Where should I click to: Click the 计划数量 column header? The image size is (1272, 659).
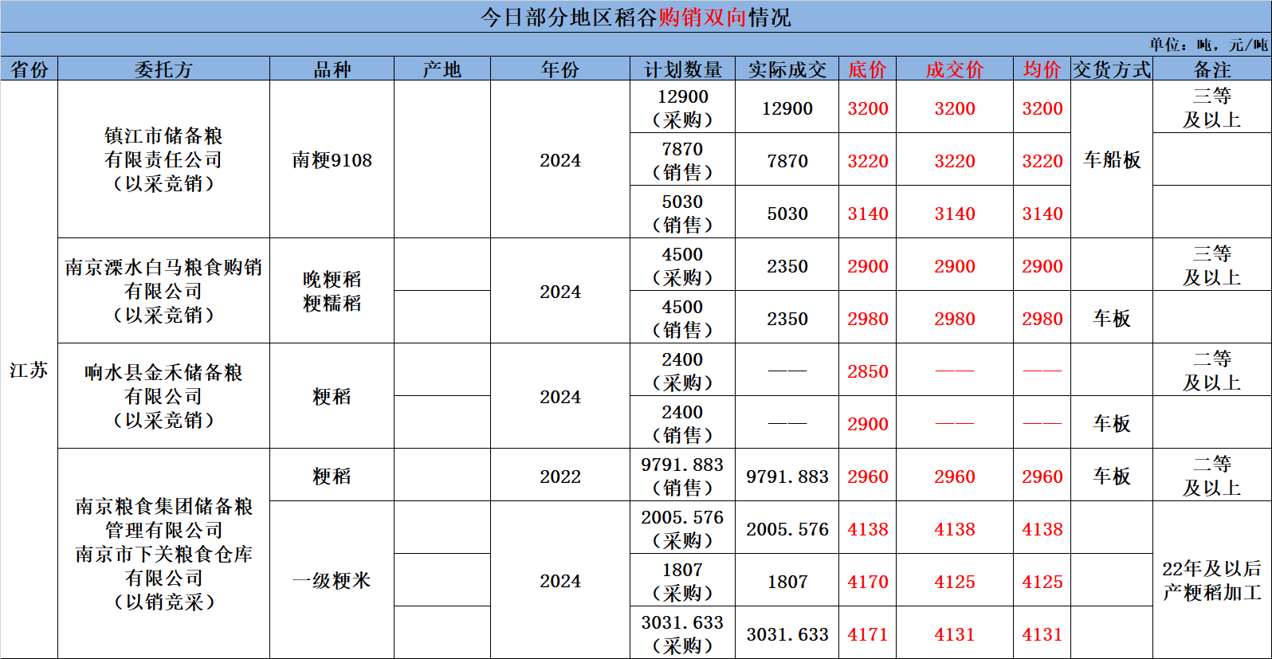click(683, 69)
